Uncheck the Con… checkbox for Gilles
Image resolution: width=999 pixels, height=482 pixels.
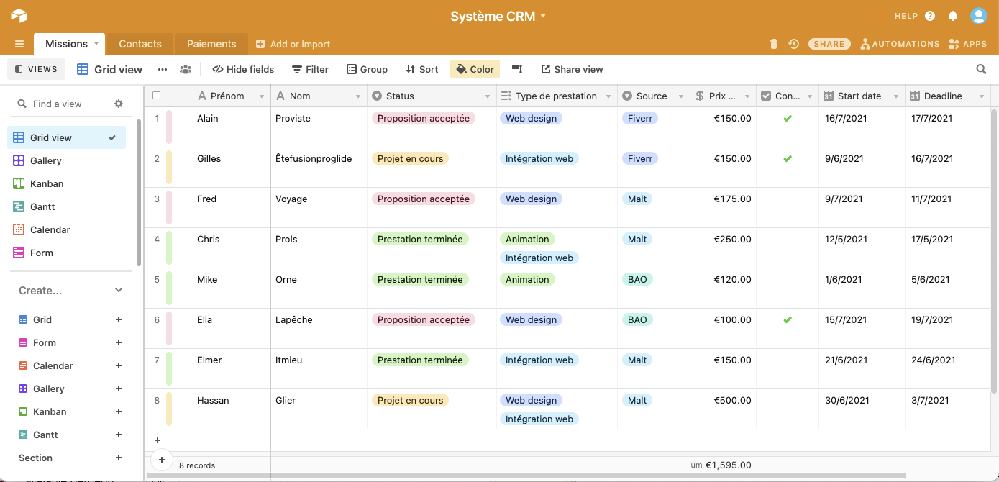[x=788, y=158]
